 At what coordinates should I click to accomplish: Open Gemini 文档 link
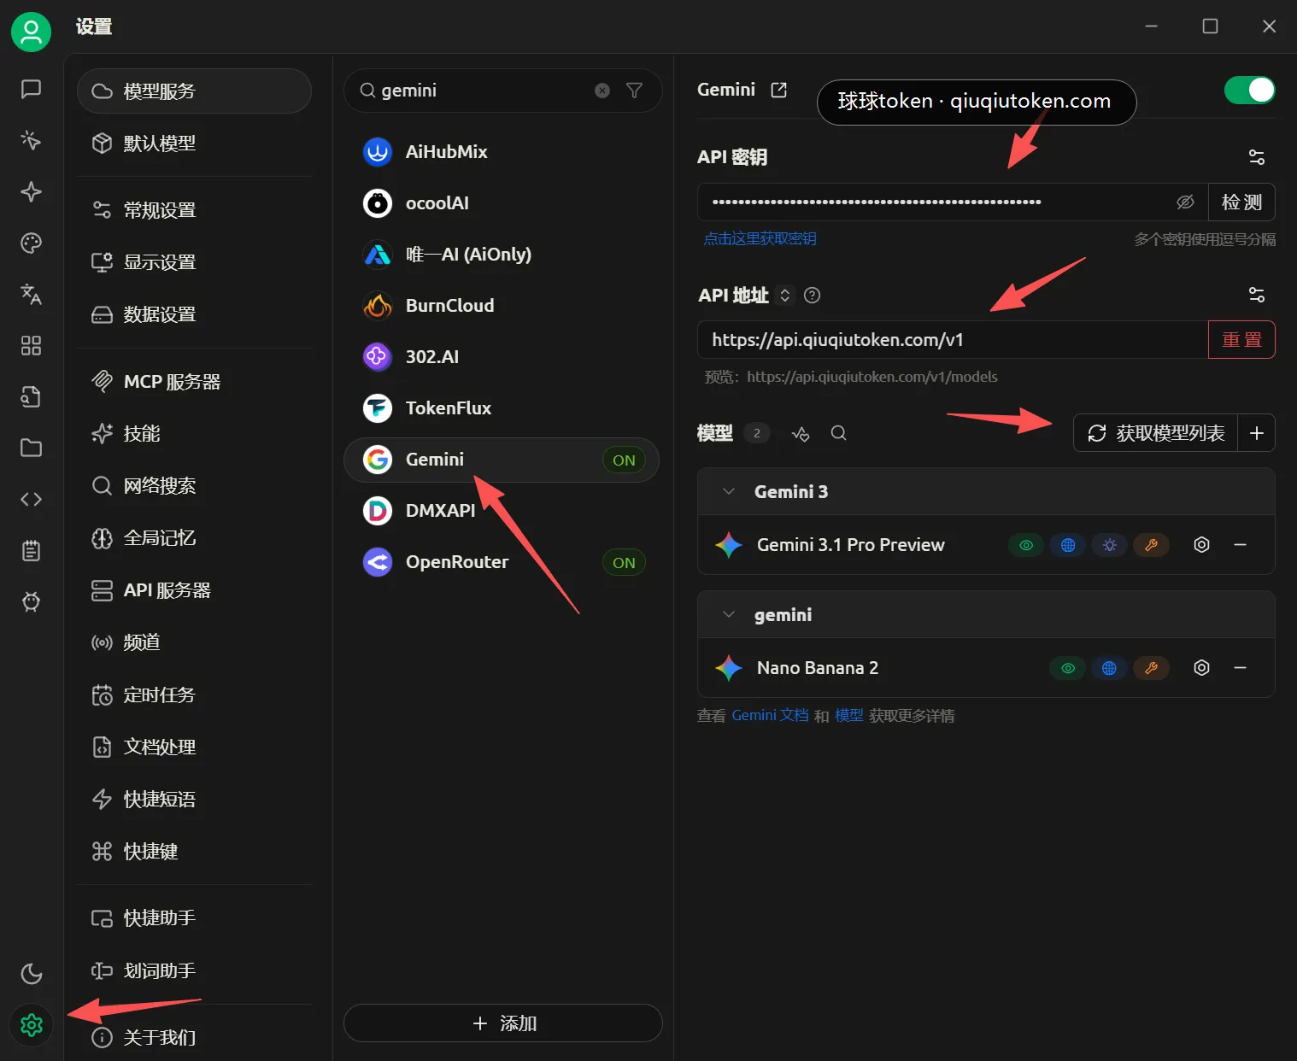pos(770,715)
